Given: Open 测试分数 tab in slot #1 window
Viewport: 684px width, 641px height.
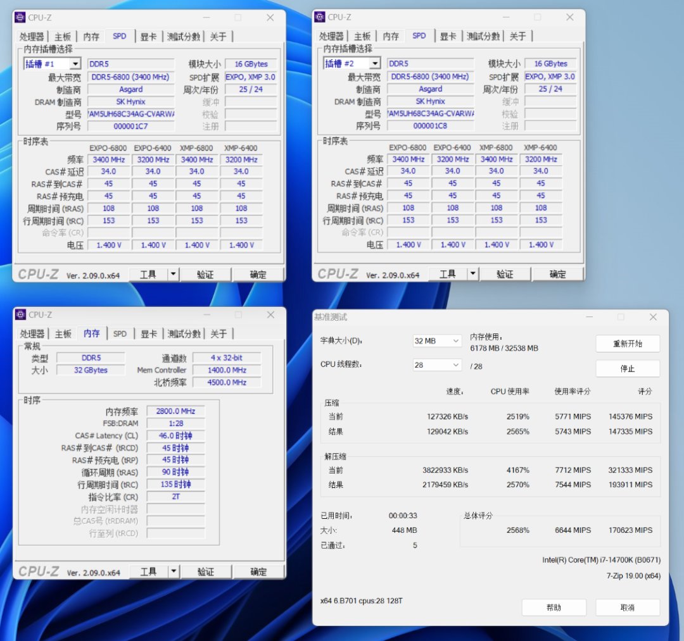Looking at the screenshot, I should 184,37.
